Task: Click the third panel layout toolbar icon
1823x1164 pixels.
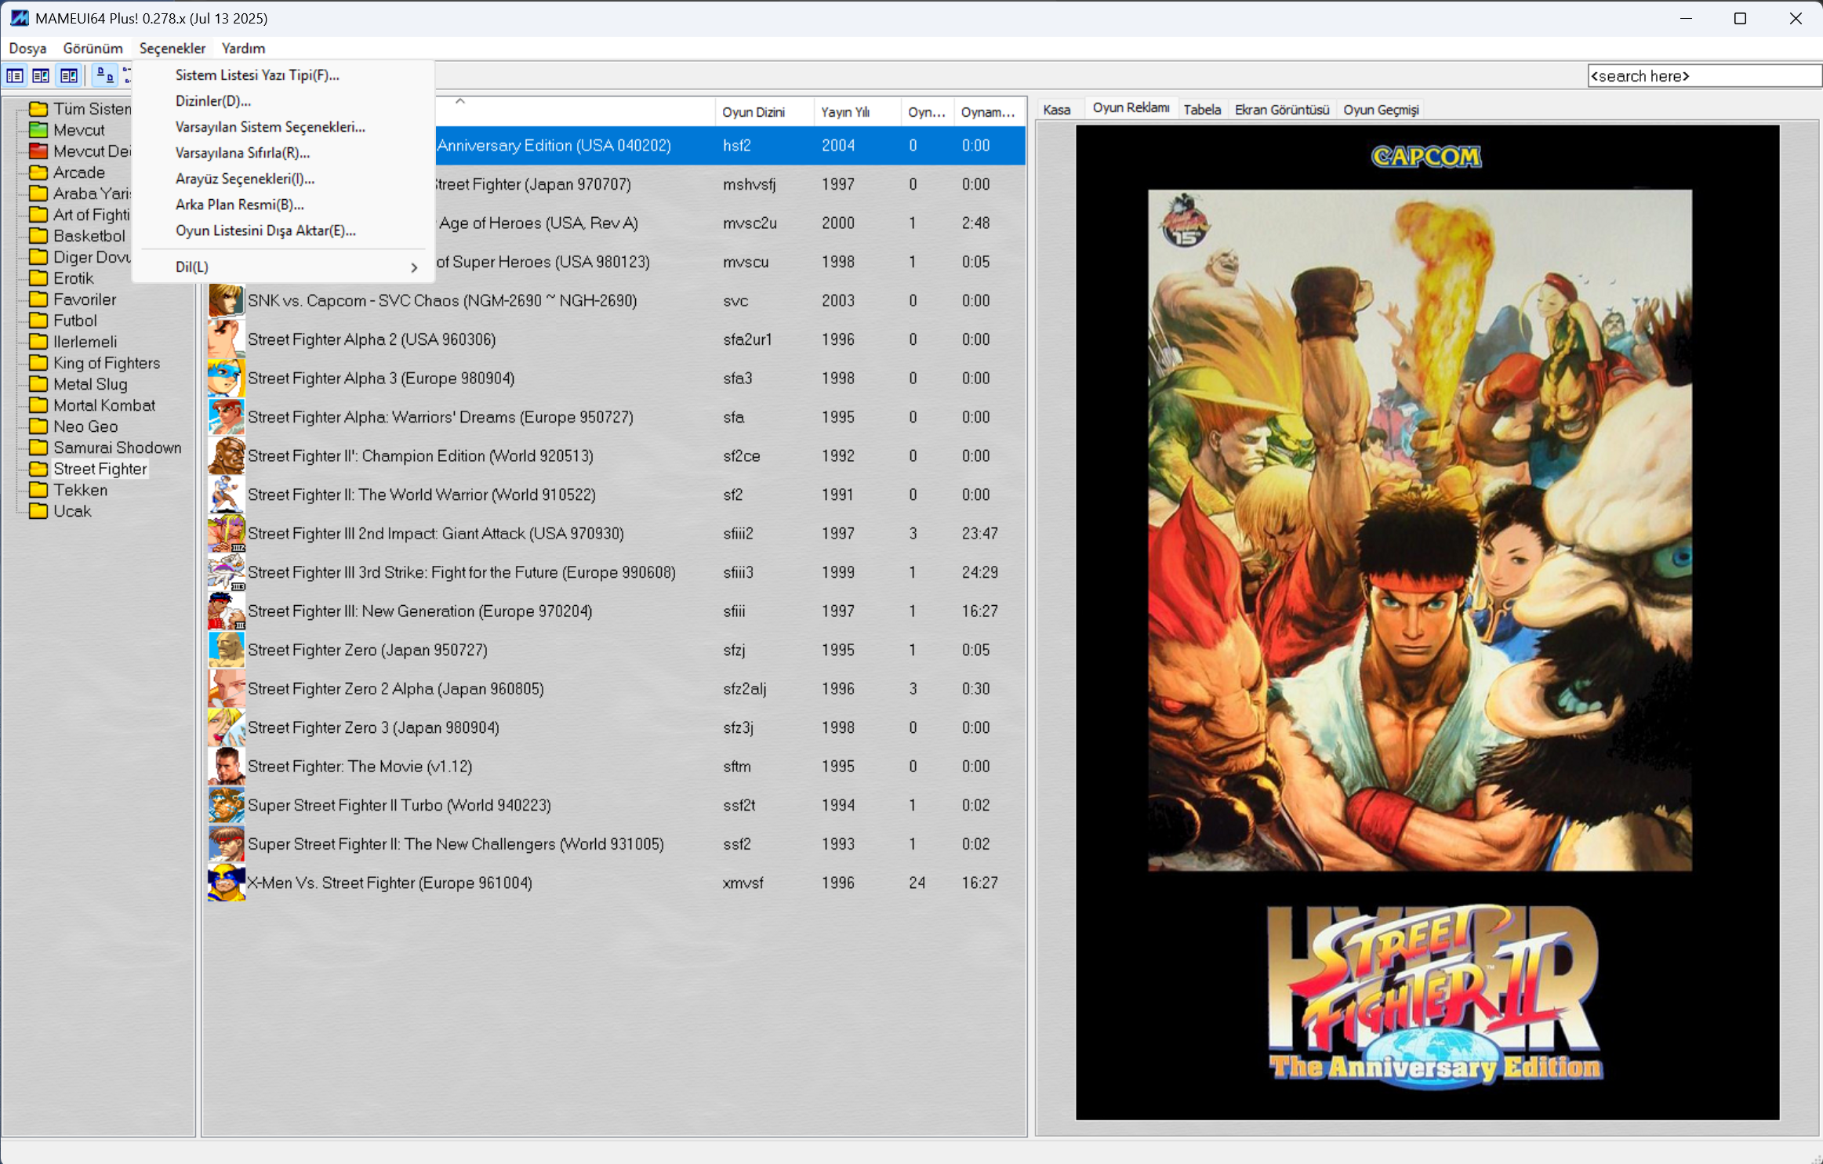Action: point(69,75)
